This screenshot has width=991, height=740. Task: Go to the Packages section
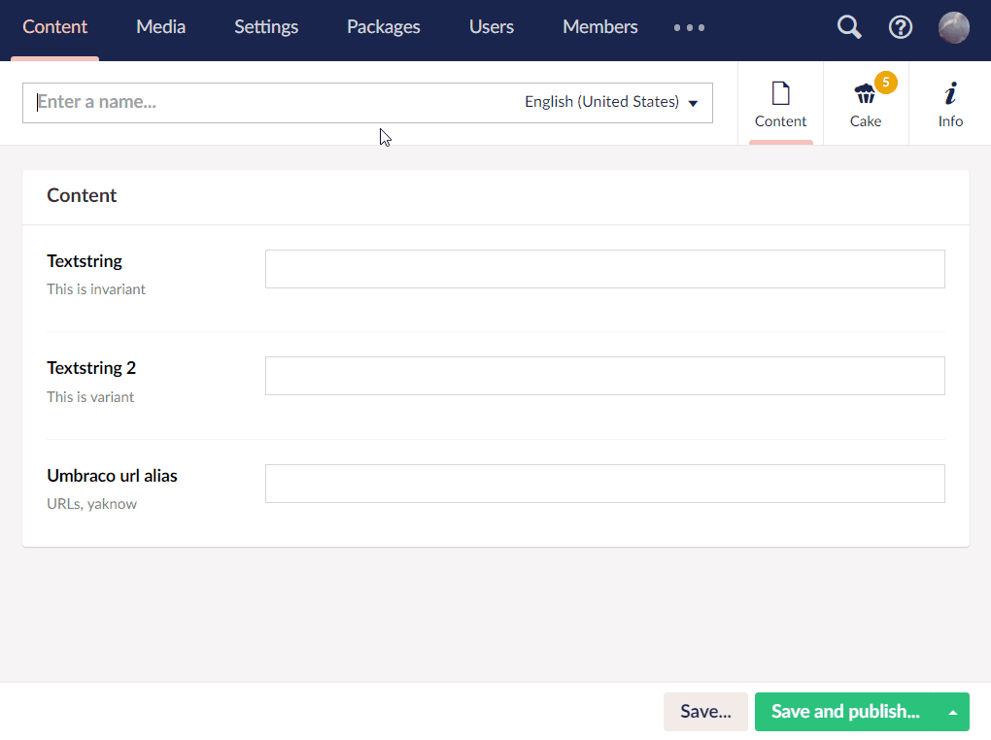[x=383, y=27]
